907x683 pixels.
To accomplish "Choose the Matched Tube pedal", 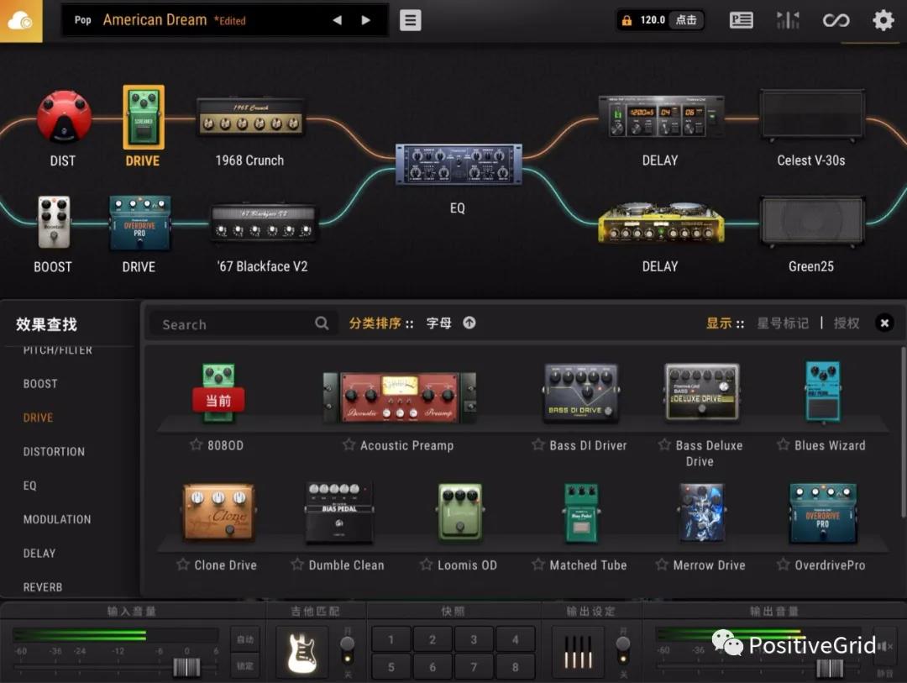I will click(581, 512).
